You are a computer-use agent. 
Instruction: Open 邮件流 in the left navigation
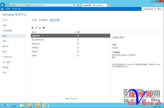point(5,46)
